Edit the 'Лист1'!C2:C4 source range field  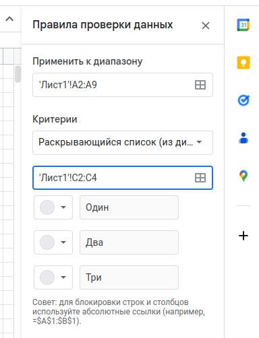click(123, 178)
